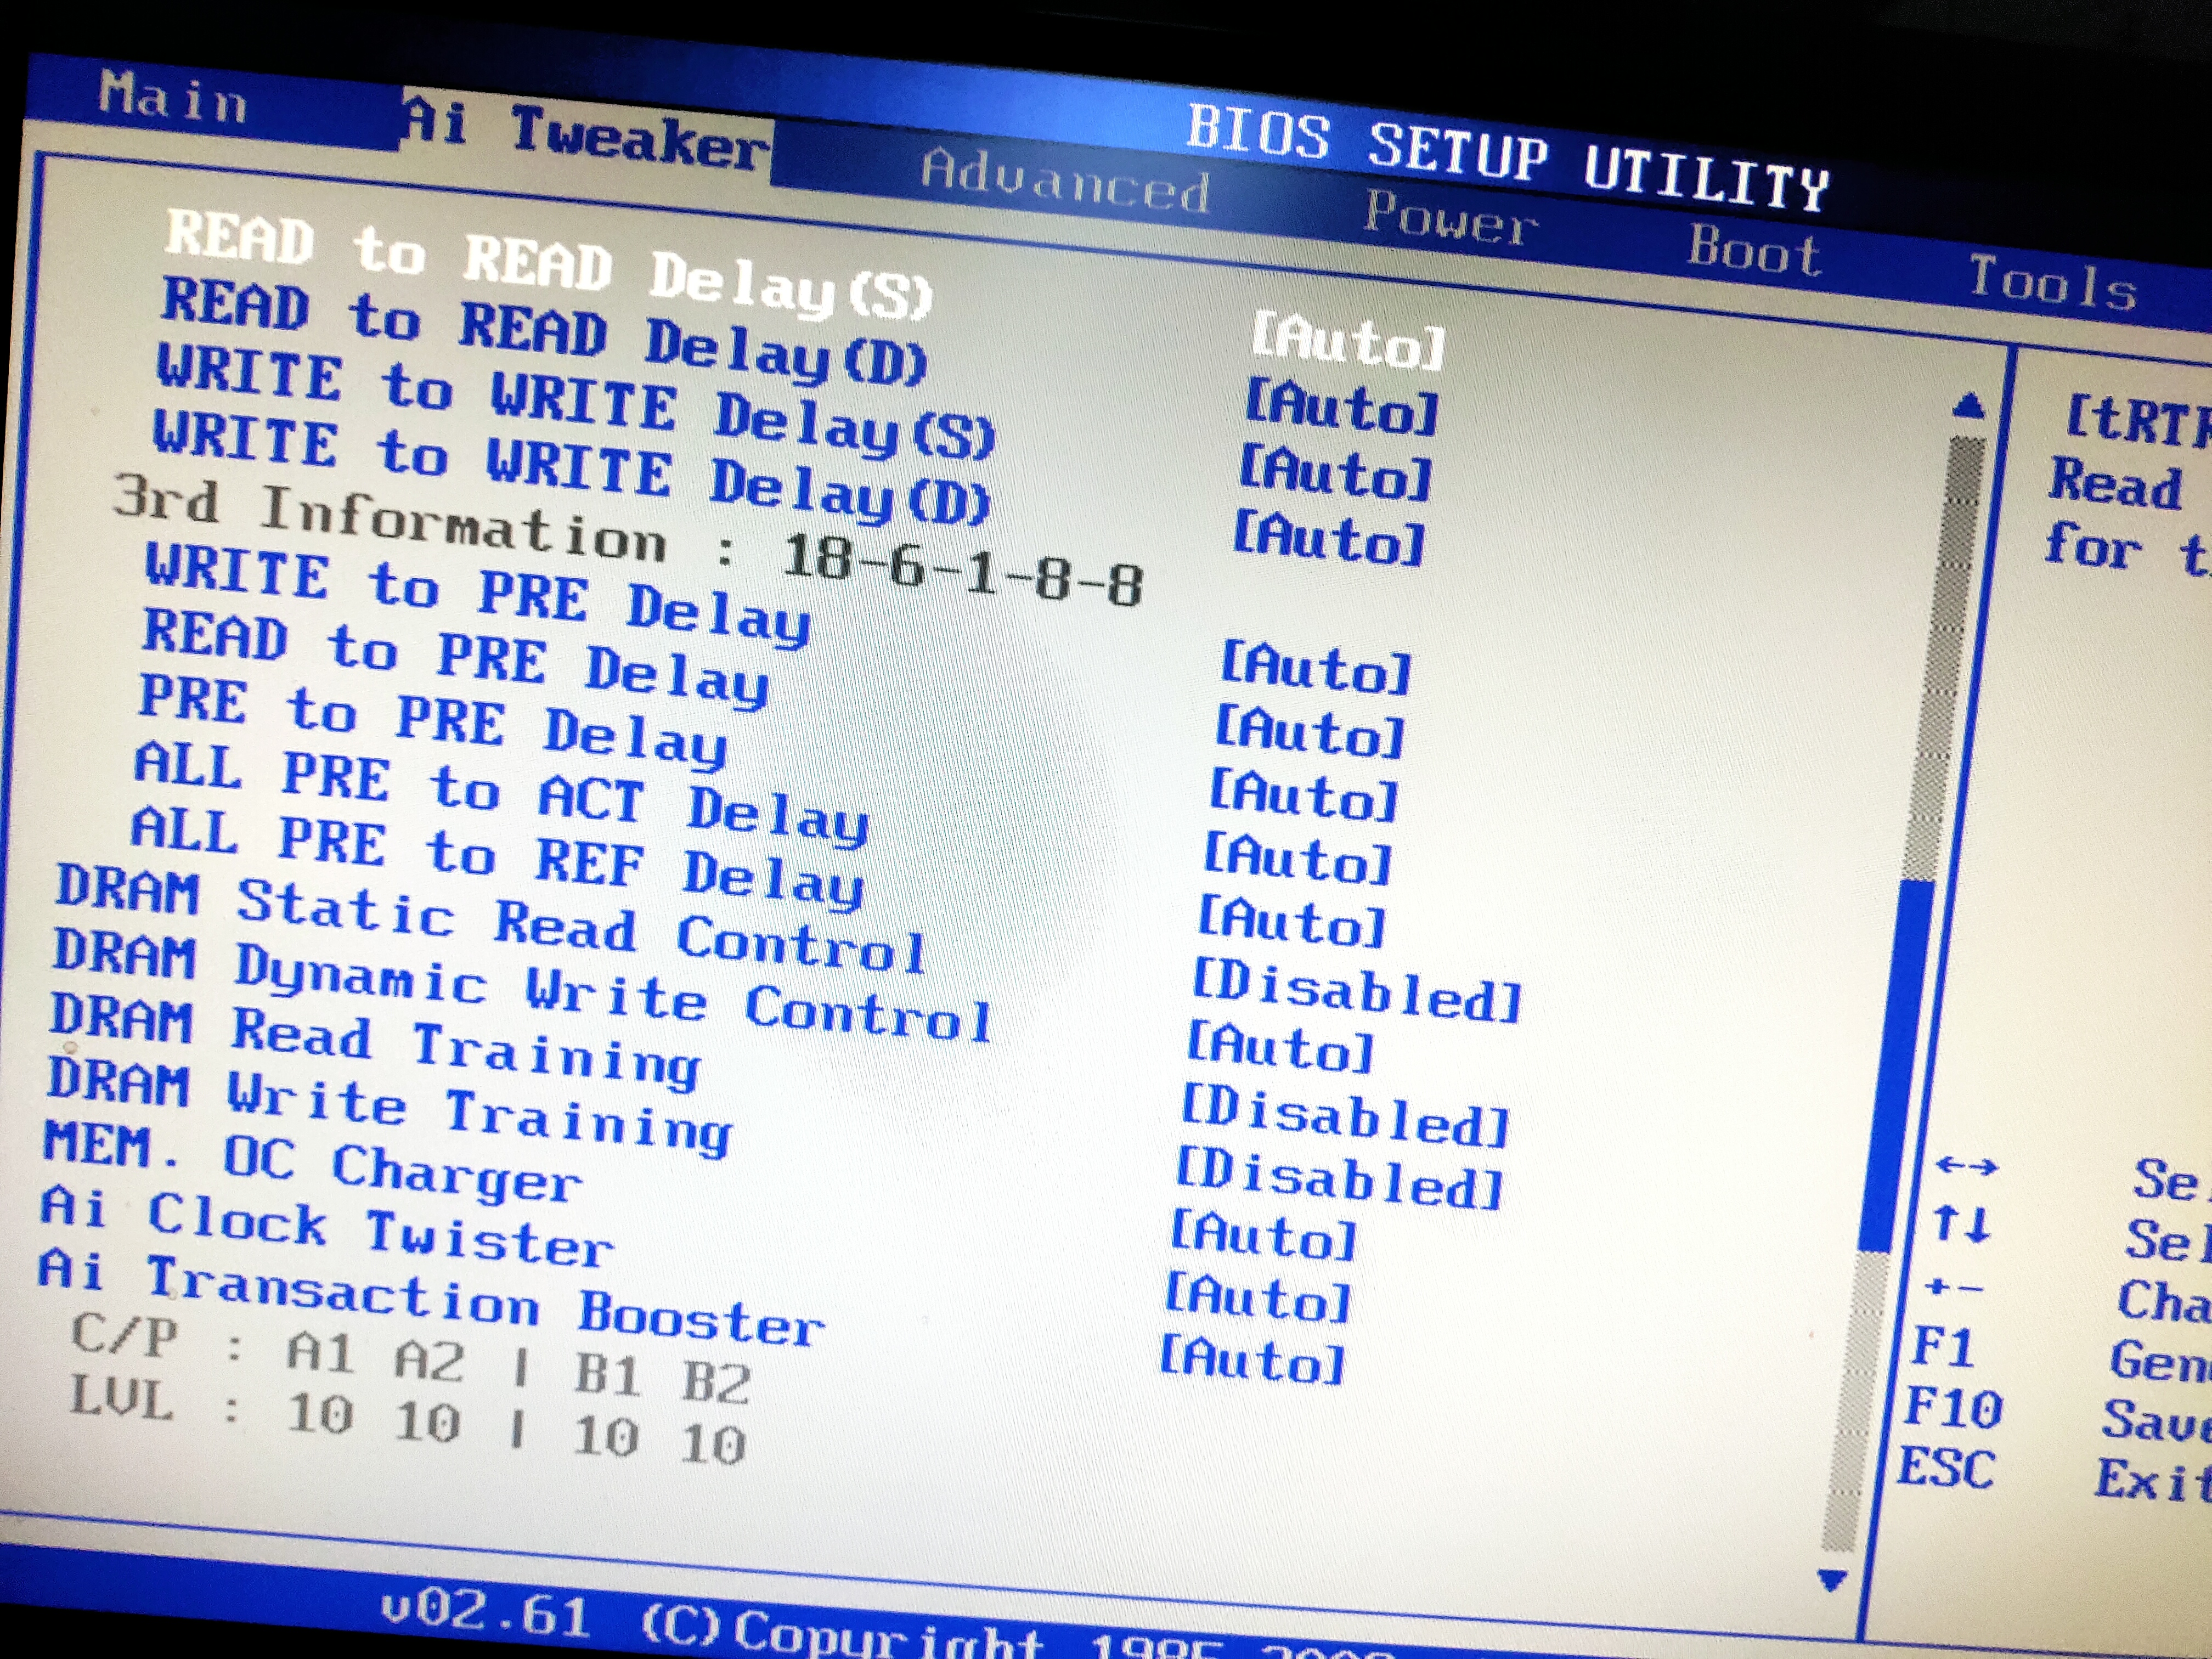Toggle DRAM Write Training Disabled value

[1339, 1178]
